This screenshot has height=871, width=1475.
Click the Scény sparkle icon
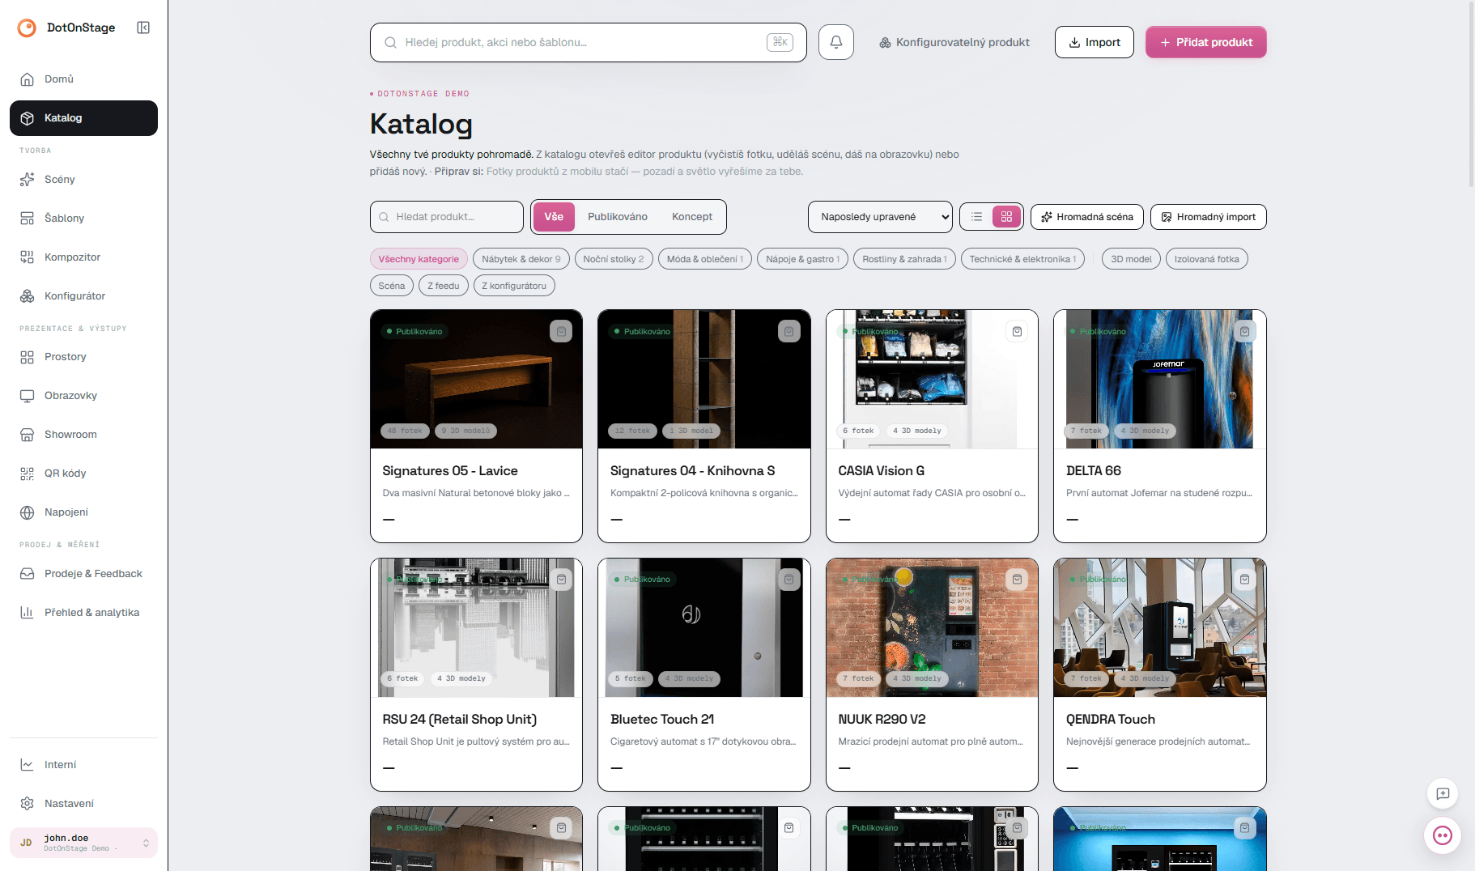tap(27, 180)
